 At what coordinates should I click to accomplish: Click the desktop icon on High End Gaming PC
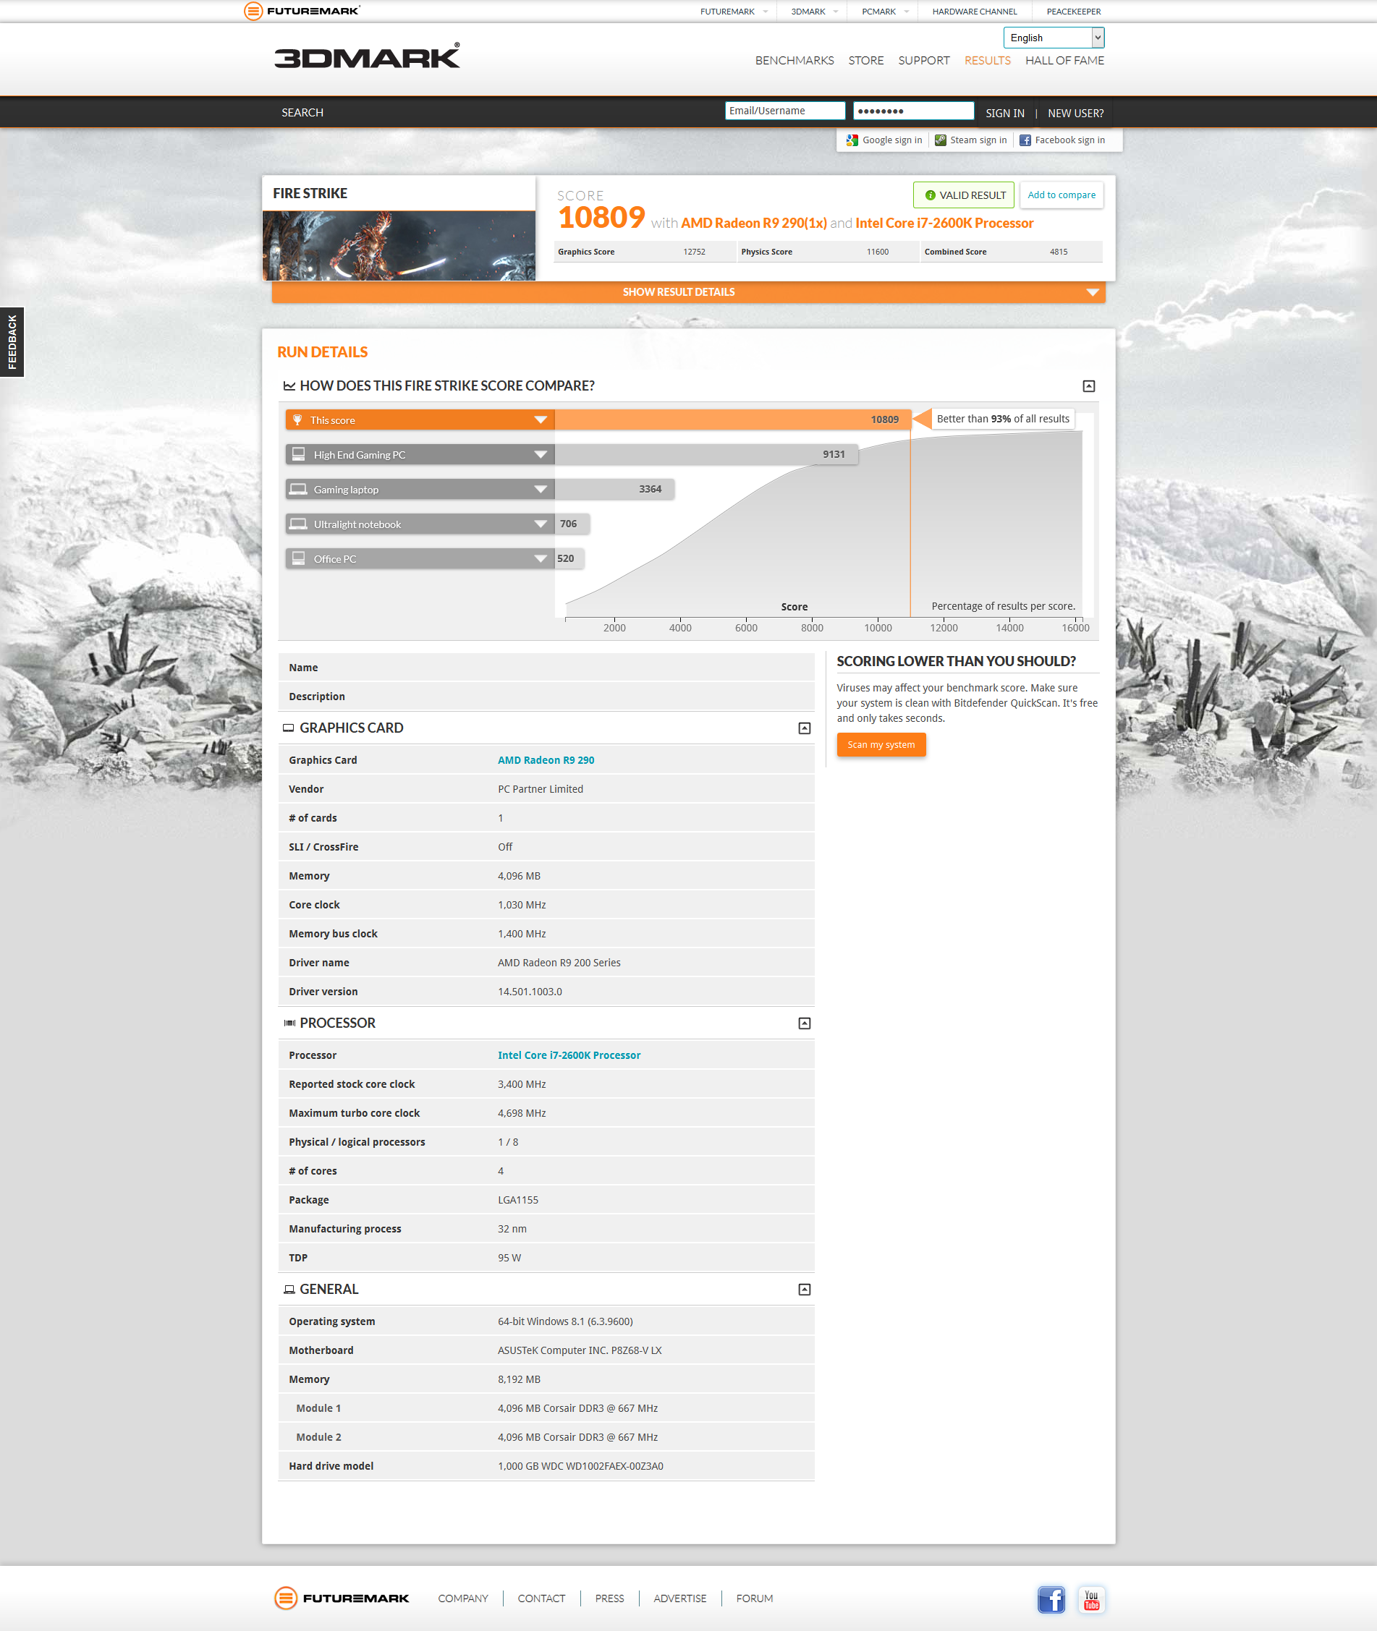pos(298,454)
